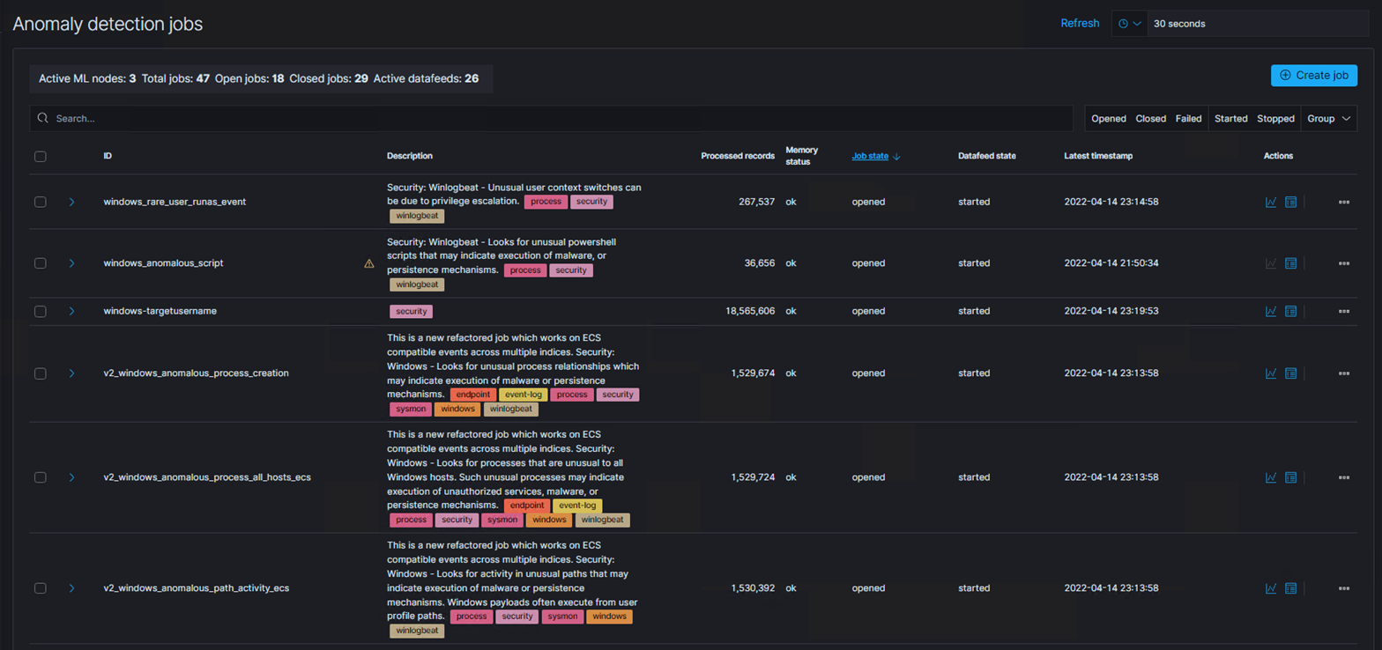Click the timestamp 2022-04-14 21:50:34

(x=1111, y=263)
